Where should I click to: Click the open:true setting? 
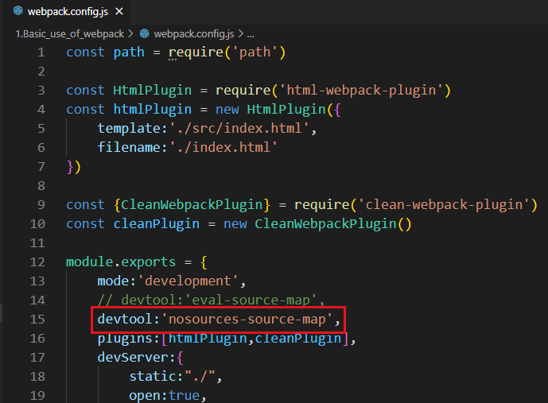[167, 395]
